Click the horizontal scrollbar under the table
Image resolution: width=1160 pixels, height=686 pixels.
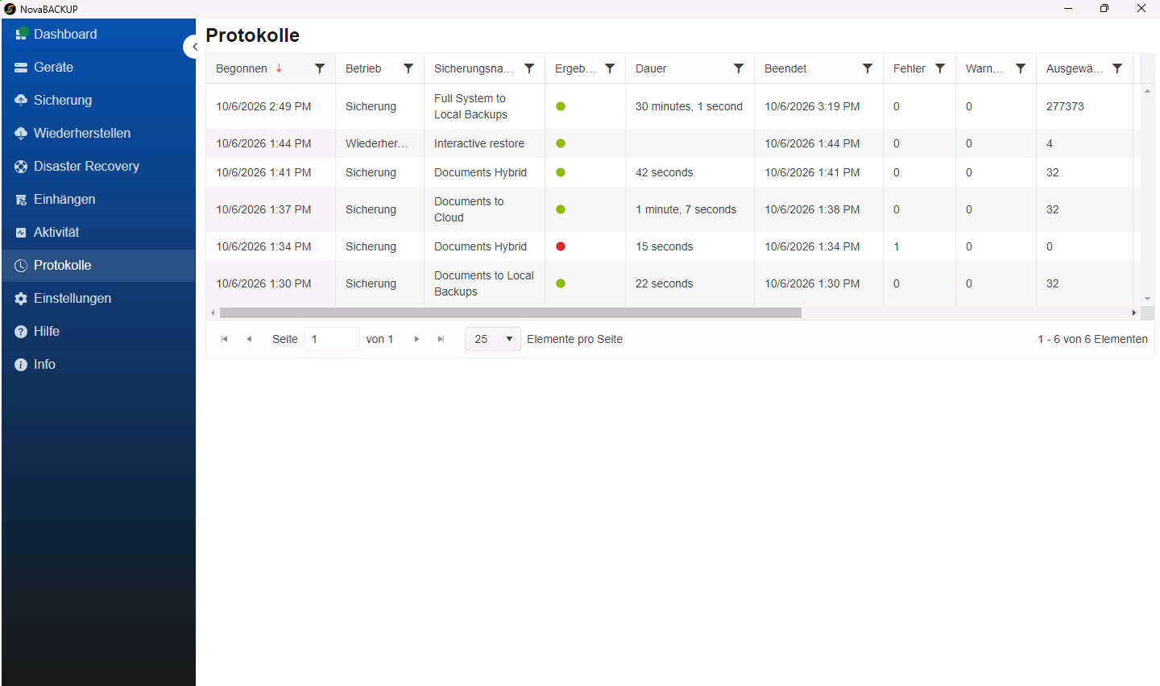[x=511, y=312]
